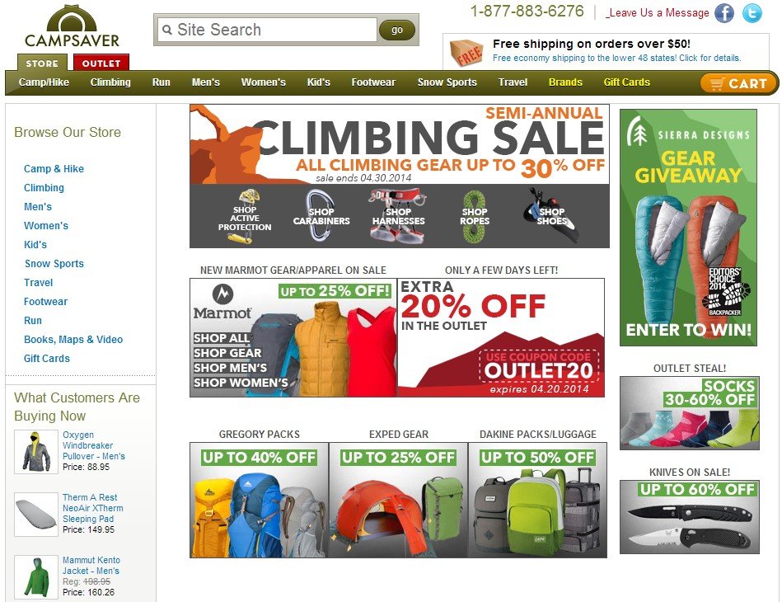Open the Footwear menu in navigation bar
The height and width of the screenshot is (602, 782).
click(x=373, y=82)
